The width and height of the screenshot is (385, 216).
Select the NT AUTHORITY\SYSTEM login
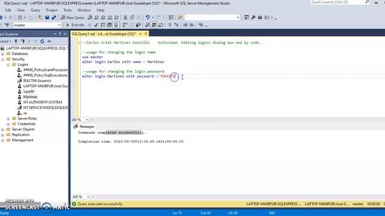(x=43, y=102)
